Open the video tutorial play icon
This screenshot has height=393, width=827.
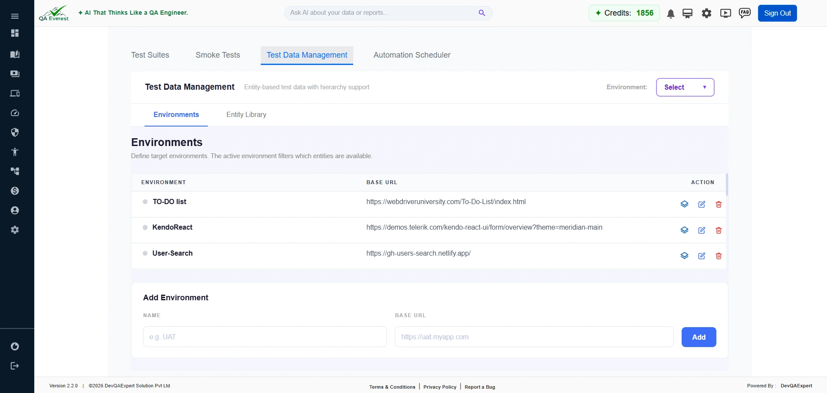[x=725, y=13]
